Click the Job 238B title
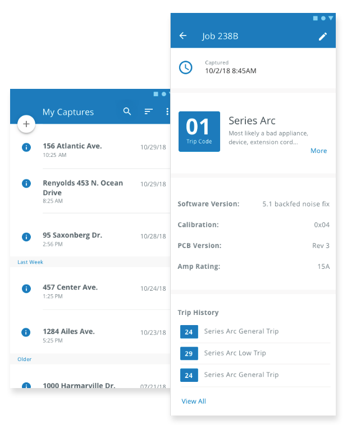Image resolution: width=347 pixels, height=428 pixels. (x=220, y=37)
